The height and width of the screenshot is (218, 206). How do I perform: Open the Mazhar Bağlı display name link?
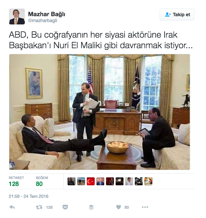(47, 14)
